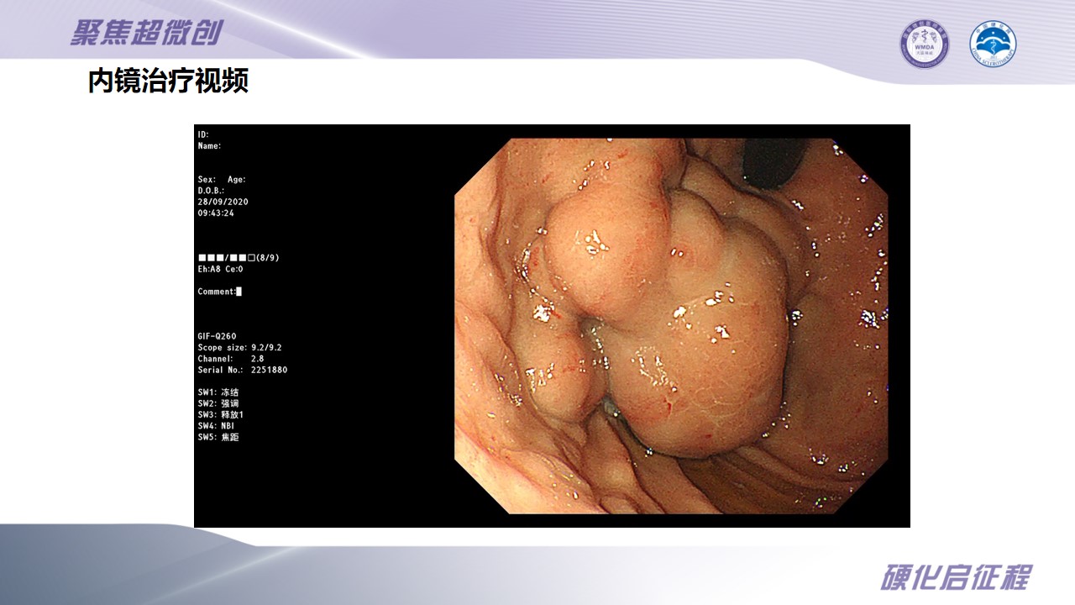Click the SW1: 冻结 entry
This screenshot has width=1075, height=605.
point(218,392)
